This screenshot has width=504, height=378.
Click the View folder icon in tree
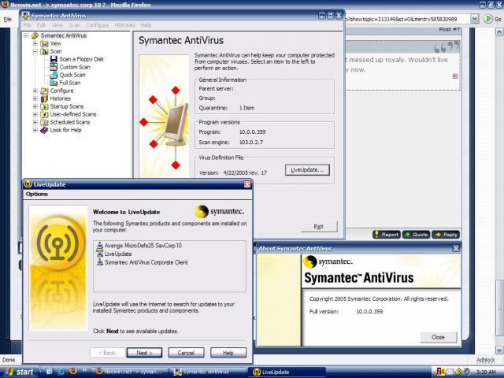click(44, 43)
